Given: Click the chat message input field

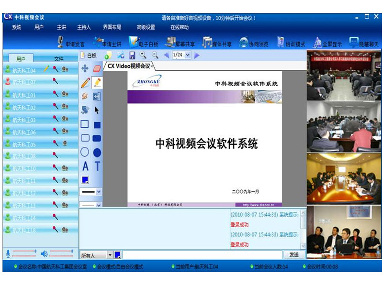Looking at the screenshot, I should 202,255.
